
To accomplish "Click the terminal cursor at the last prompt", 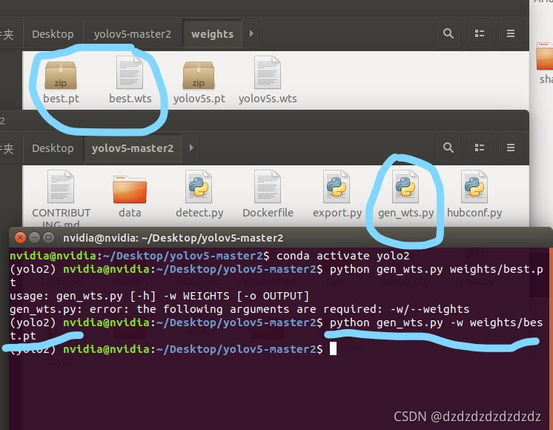I will point(333,349).
